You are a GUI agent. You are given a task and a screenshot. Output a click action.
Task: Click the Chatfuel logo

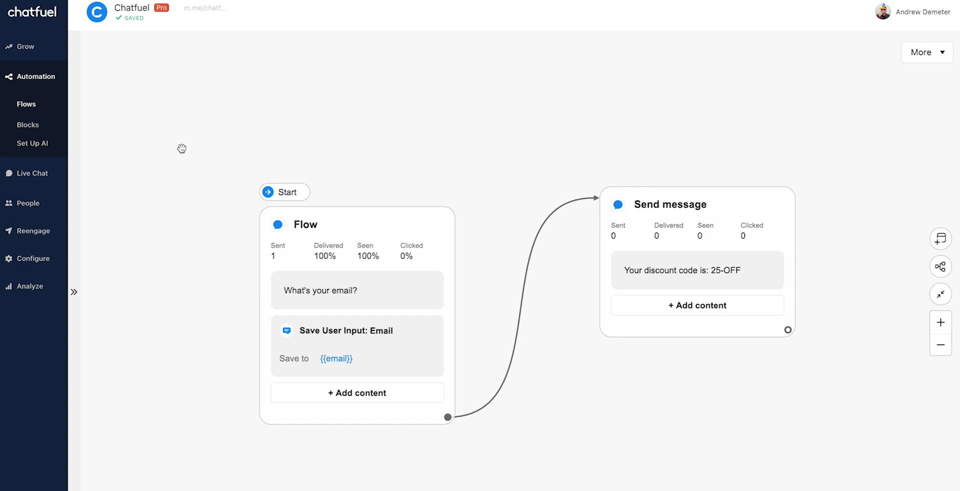coord(32,12)
